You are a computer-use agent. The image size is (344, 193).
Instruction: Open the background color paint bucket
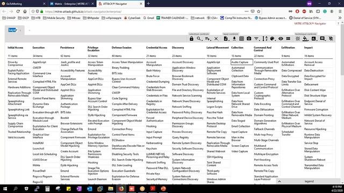point(305,39)
